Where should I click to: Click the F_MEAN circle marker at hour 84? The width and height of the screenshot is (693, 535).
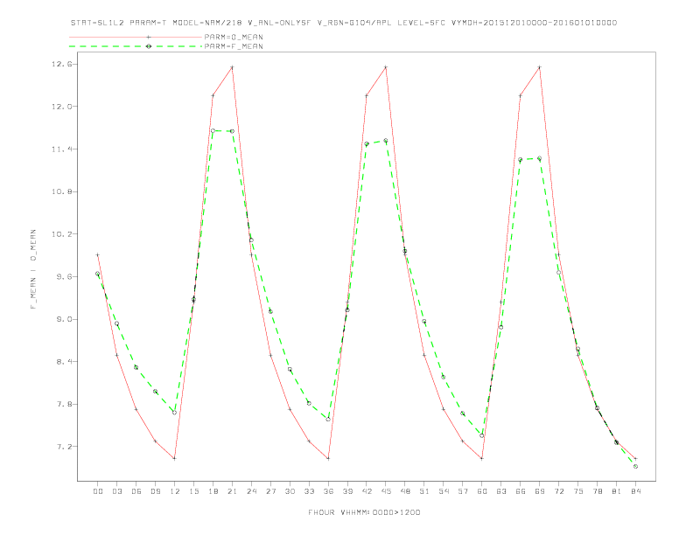pos(635,466)
